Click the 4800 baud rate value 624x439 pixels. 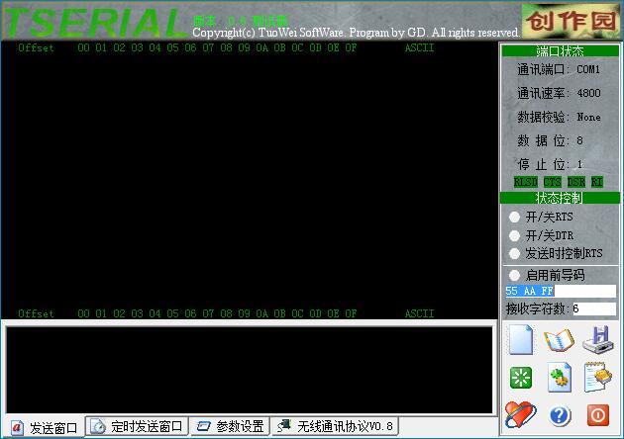[588, 93]
